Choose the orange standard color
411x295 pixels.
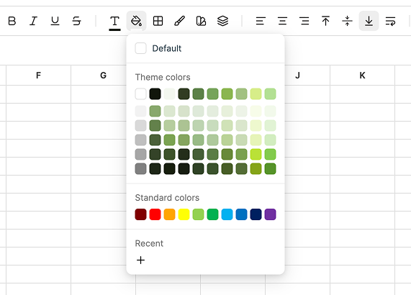coord(169,214)
